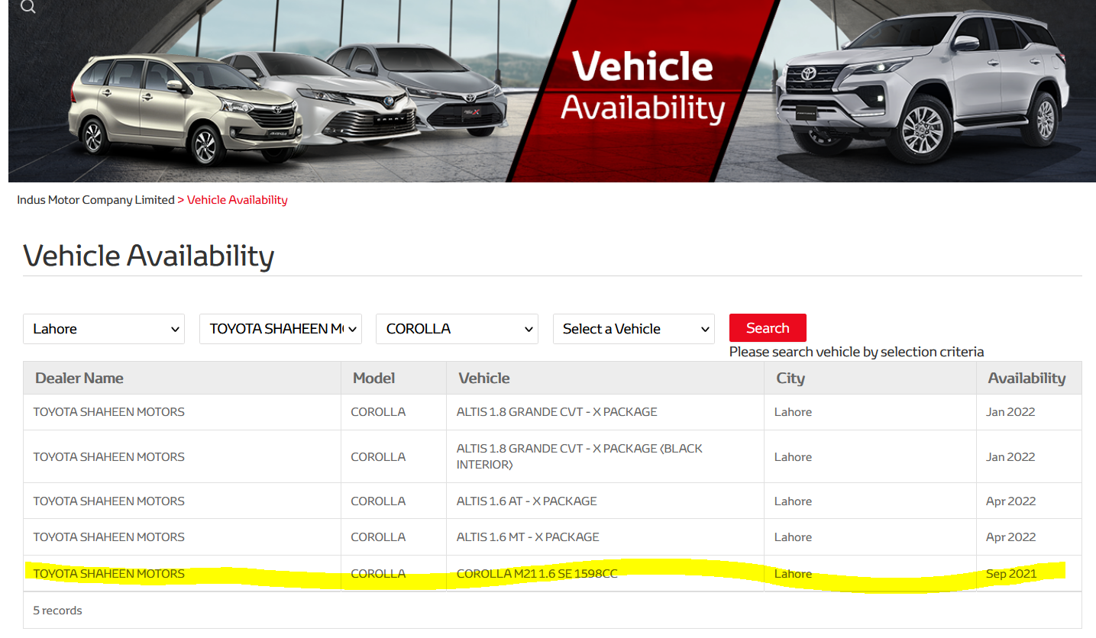
Task: Open the TOYOTA SHAHEEN dealer dropdown
Action: [x=280, y=329]
